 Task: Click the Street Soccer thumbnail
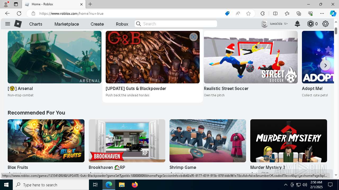click(x=251, y=57)
